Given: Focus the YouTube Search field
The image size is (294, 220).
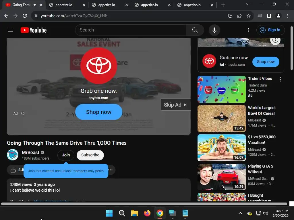Looking at the screenshot, I should [131, 30].
